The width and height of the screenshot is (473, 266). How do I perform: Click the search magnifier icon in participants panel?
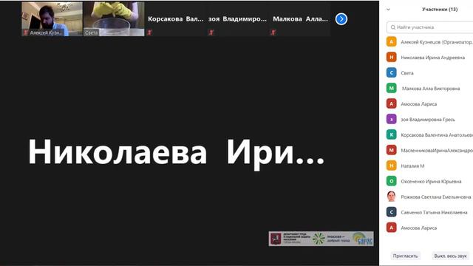click(x=392, y=27)
